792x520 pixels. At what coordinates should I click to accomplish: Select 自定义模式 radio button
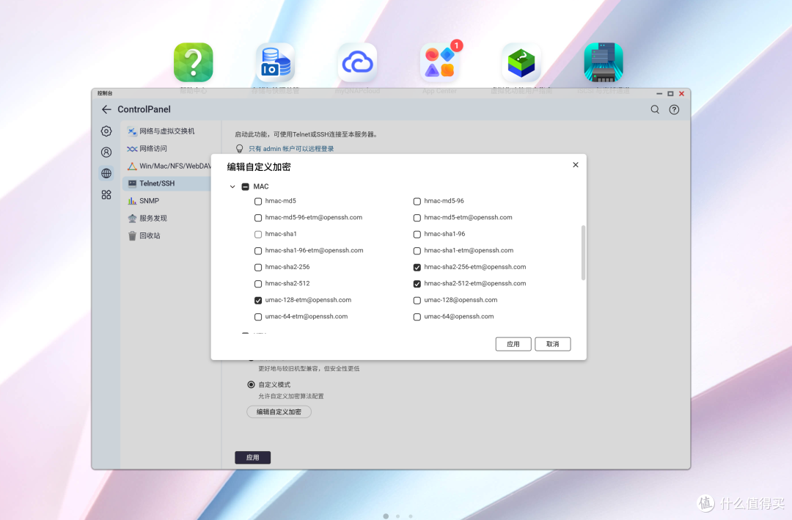pyautogui.click(x=251, y=384)
